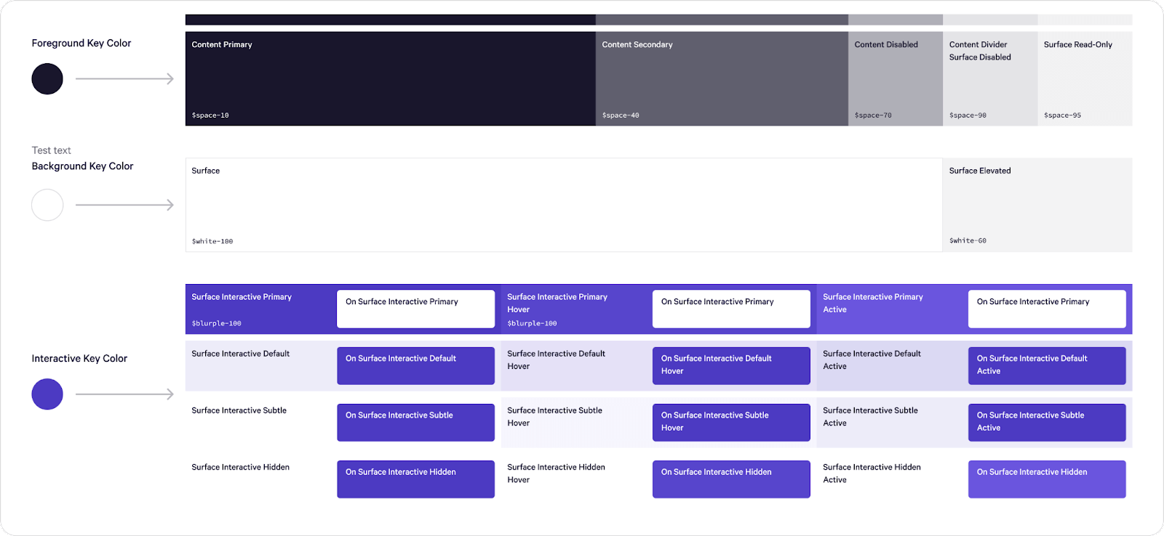Click On Surface Interactive Primary beside the Hover cell
Image resolution: width=1164 pixels, height=536 pixels.
[x=731, y=309]
